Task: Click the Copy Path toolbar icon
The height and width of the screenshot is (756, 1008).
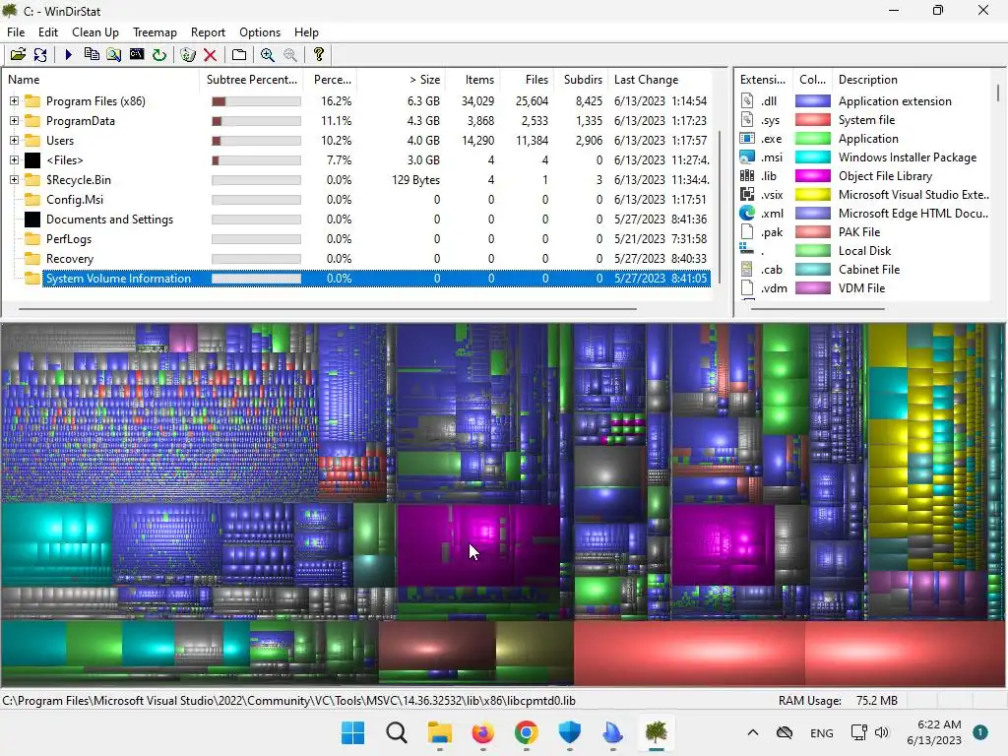Action: (x=92, y=55)
